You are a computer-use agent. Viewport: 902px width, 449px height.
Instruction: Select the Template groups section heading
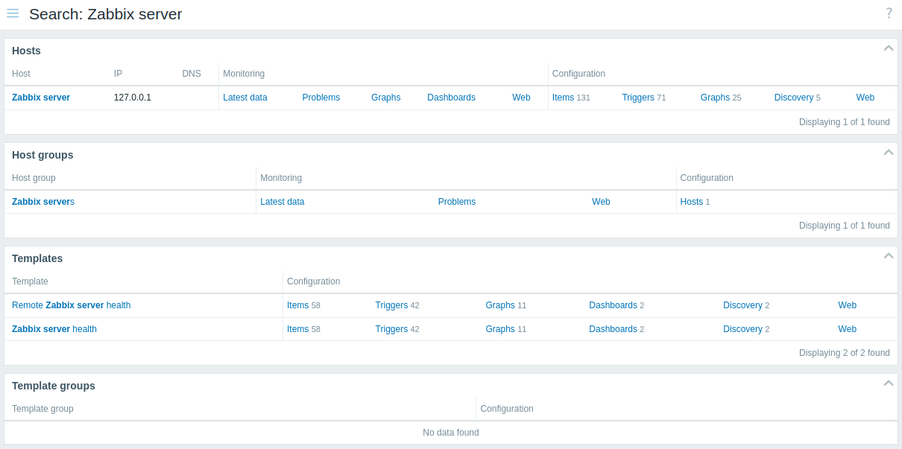pyautogui.click(x=54, y=386)
